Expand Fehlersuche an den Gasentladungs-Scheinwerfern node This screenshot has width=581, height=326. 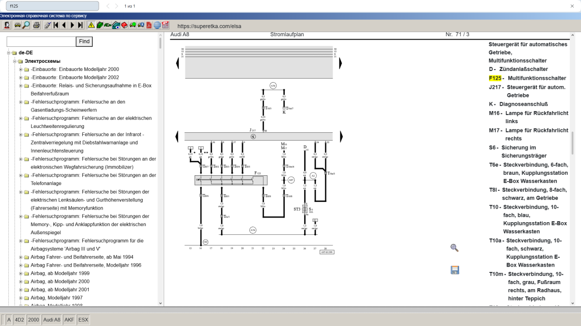coord(21,102)
